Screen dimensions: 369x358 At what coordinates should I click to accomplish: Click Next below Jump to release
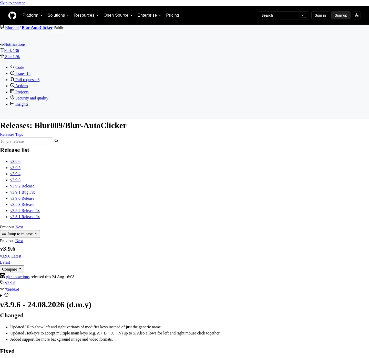[19, 241]
